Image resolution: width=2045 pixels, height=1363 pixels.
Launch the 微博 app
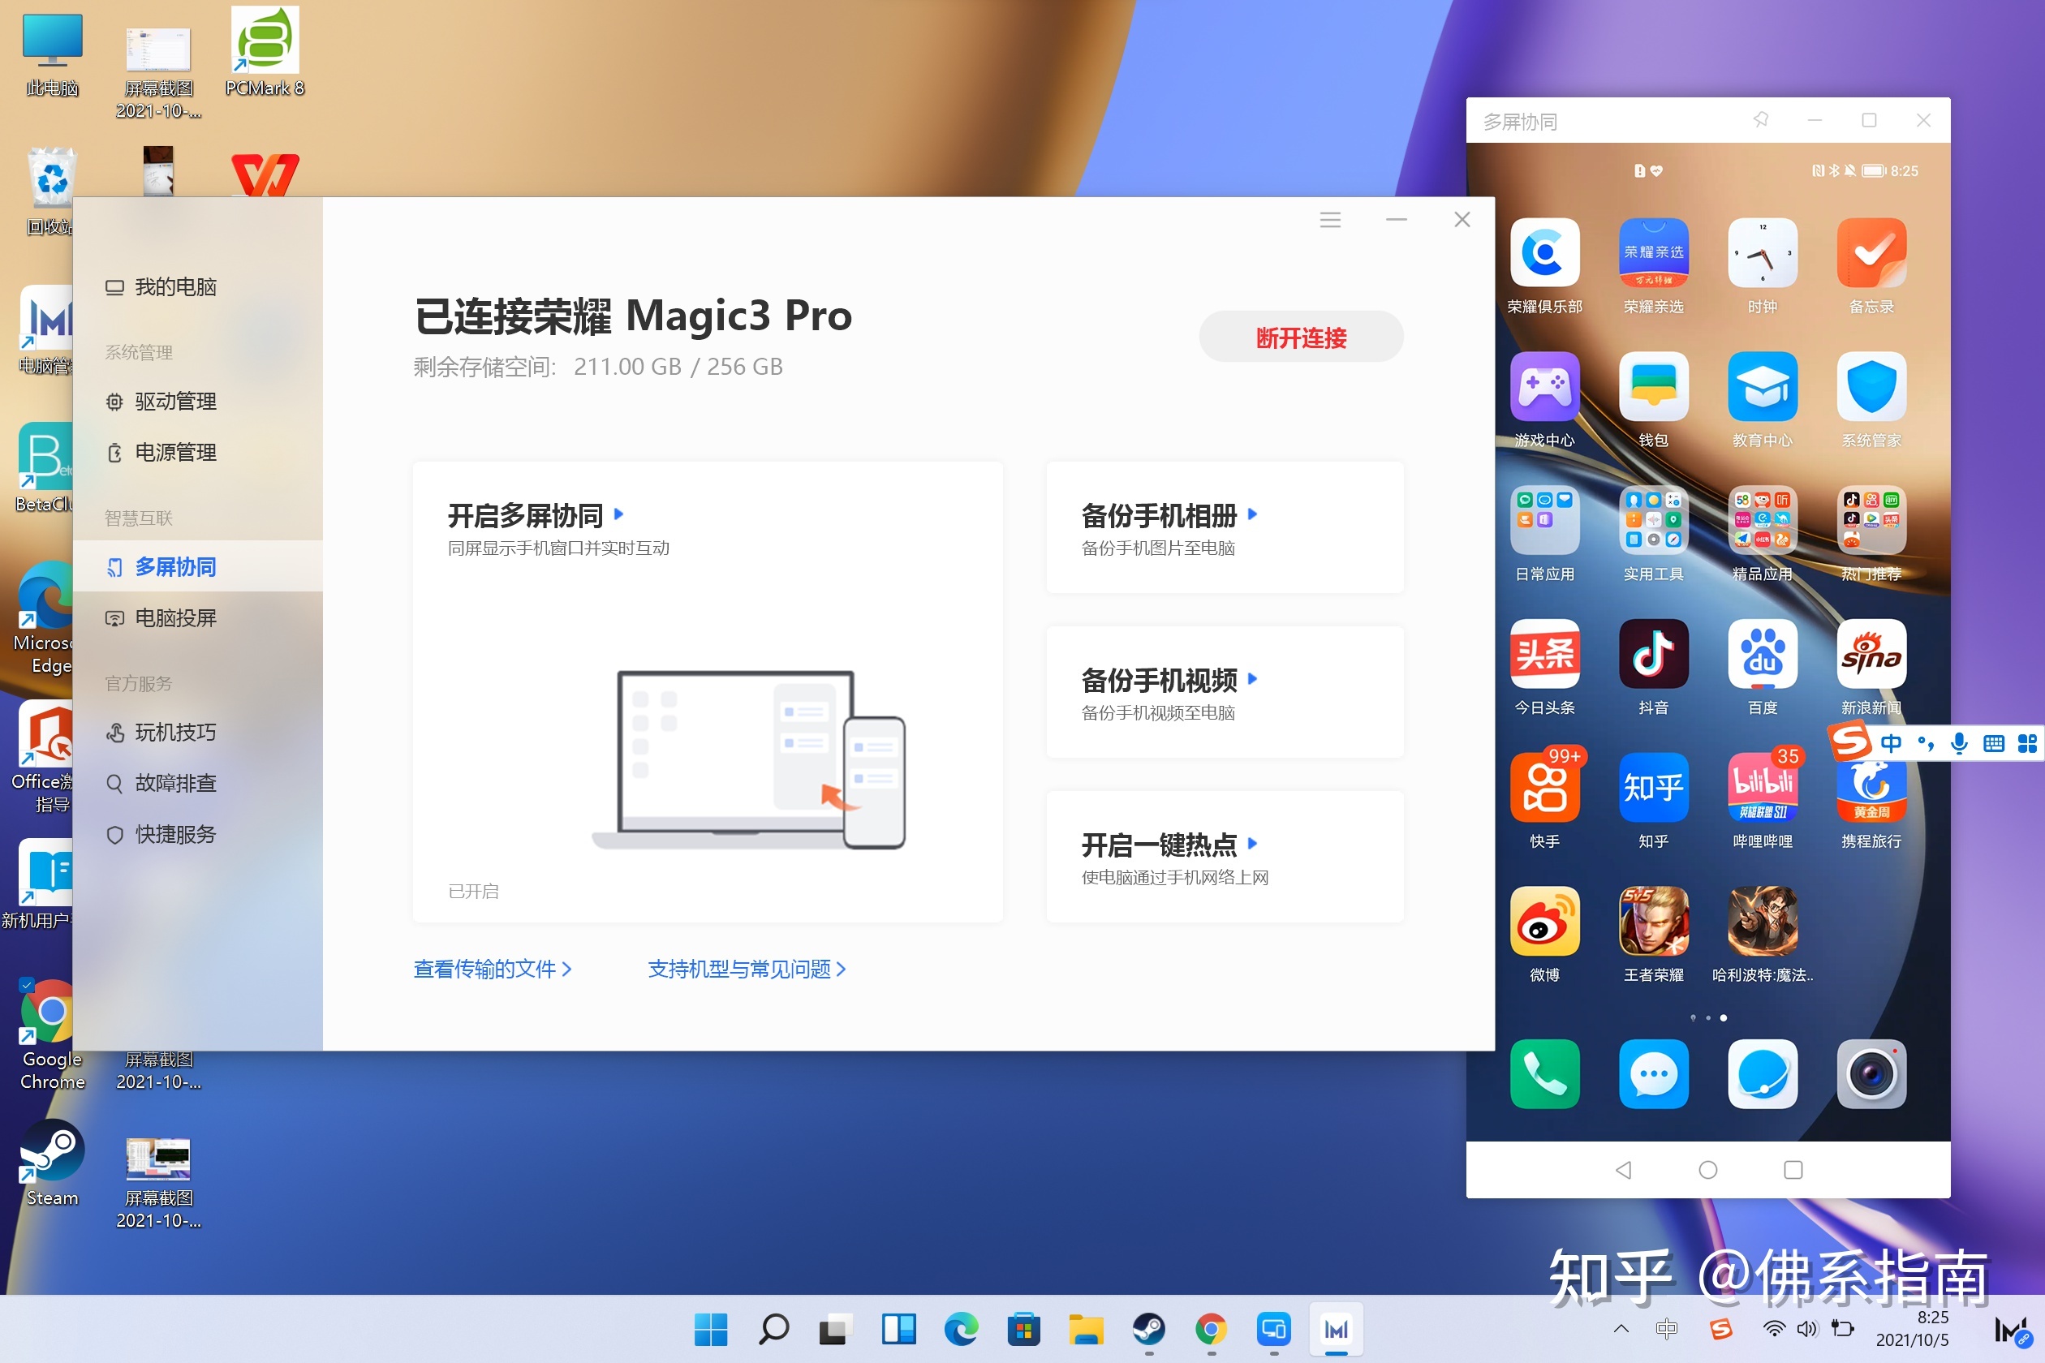pos(1544,922)
